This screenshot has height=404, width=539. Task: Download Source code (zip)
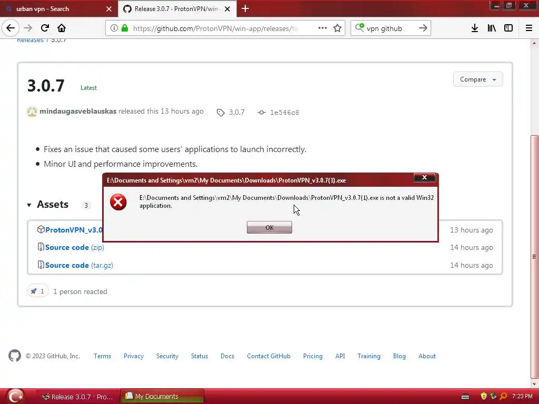(75, 247)
